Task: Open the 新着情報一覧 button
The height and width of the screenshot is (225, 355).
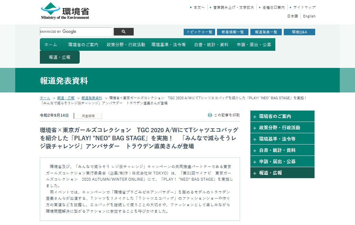Action: pos(233,32)
